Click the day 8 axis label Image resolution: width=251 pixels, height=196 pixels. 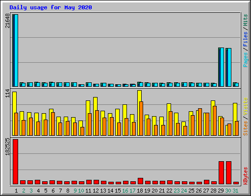(x=68, y=191)
